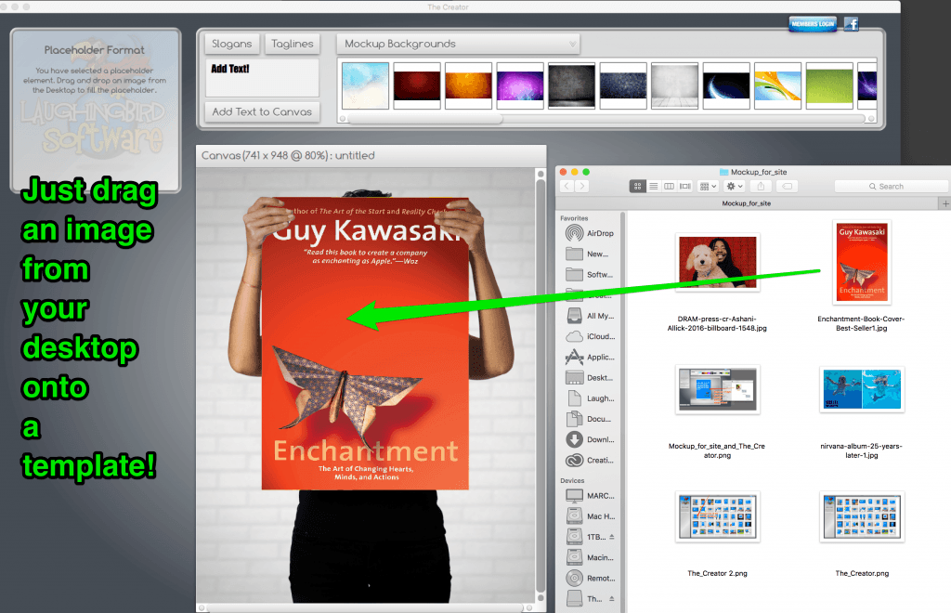951x613 pixels.
Task: Choose the white brick room background thumbnail
Action: pos(674,85)
